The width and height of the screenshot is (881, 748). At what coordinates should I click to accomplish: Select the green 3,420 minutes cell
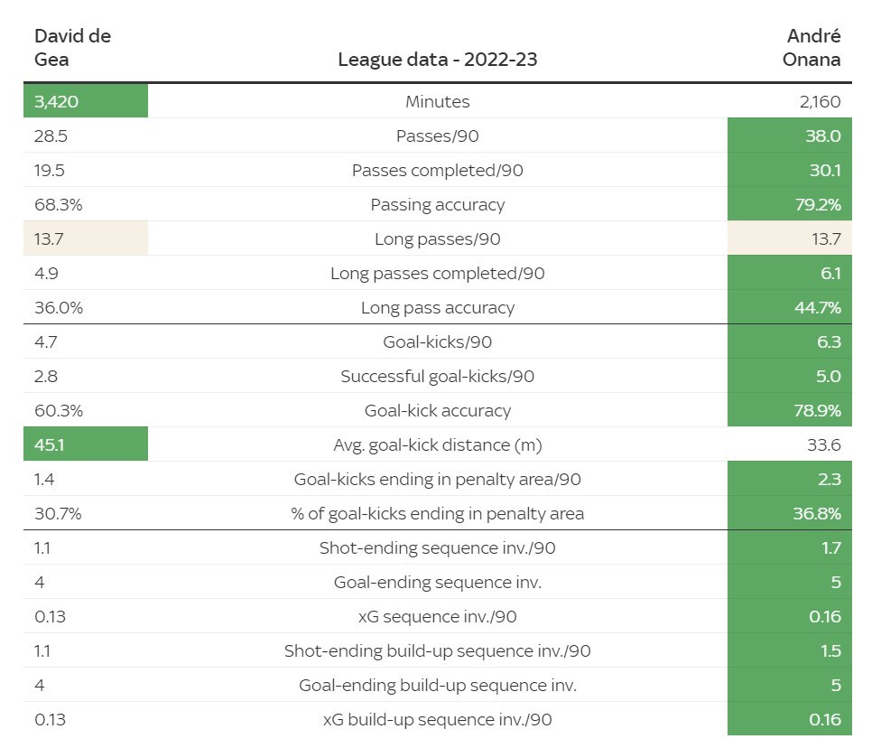[x=86, y=101]
